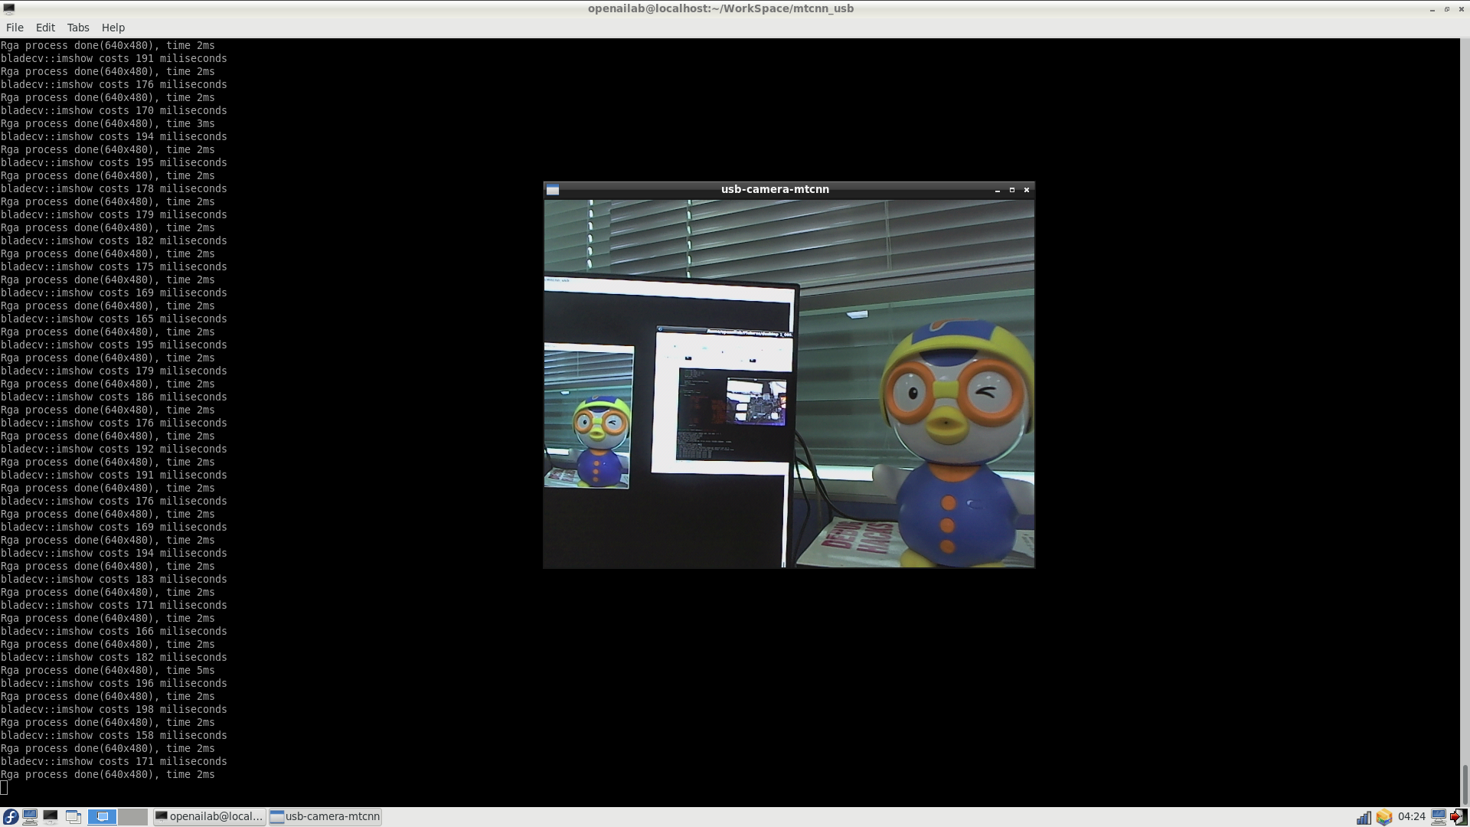Viewport: 1470px width, 827px height.
Task: Click terminal window icon at top-left corner
Action: point(9,8)
